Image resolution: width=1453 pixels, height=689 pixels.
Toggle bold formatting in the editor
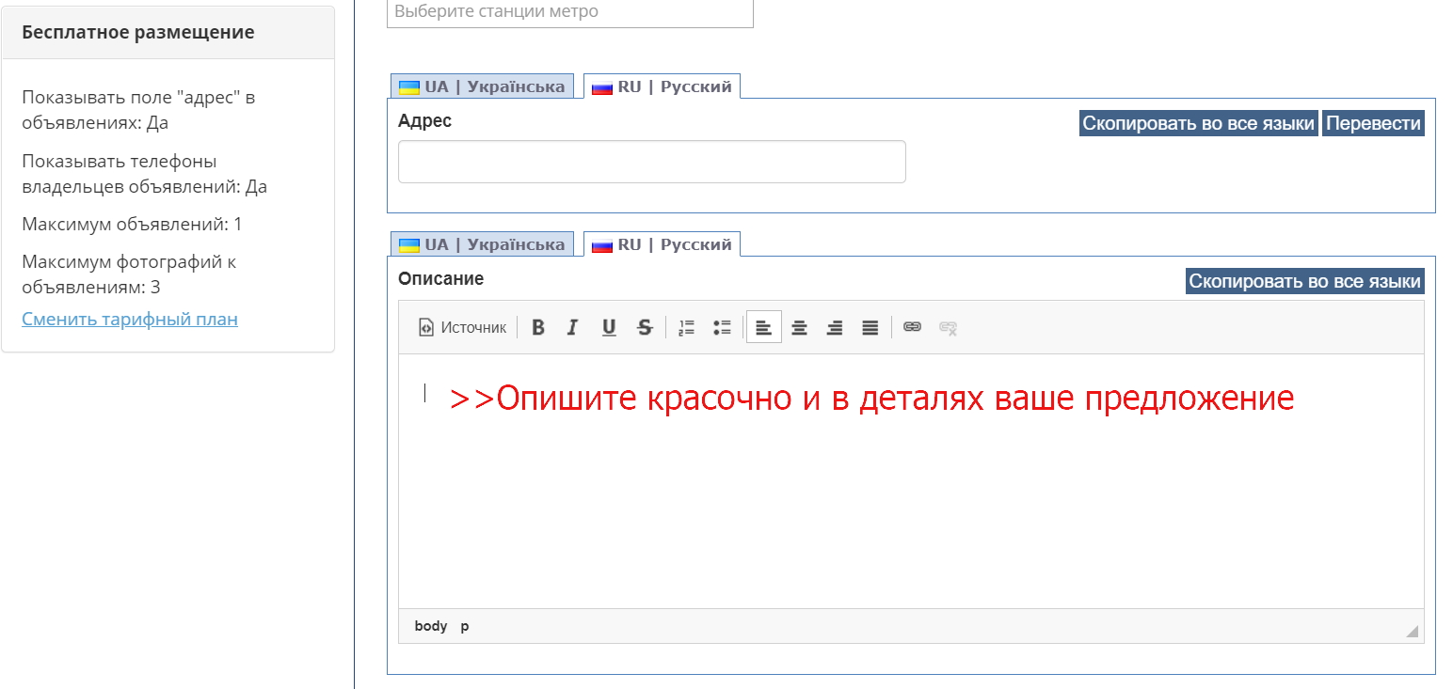pos(538,327)
